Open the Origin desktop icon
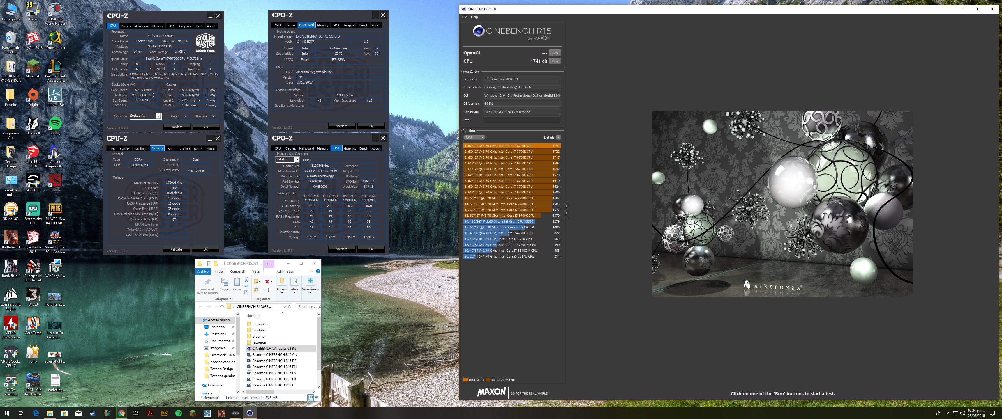 (33, 97)
